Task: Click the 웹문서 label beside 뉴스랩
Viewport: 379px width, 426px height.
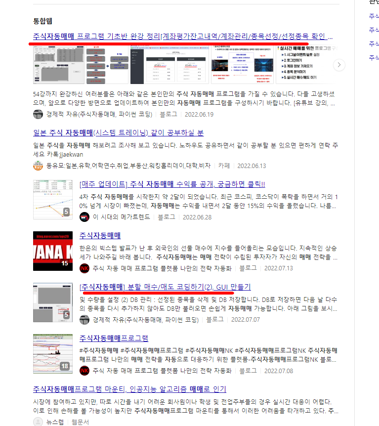Action: pyautogui.click(x=80, y=422)
